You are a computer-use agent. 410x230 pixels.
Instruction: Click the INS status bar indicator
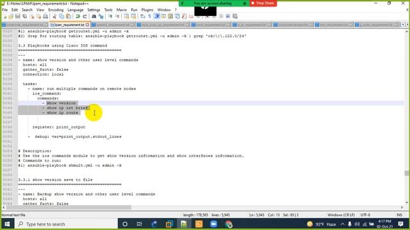click(x=399, y=215)
